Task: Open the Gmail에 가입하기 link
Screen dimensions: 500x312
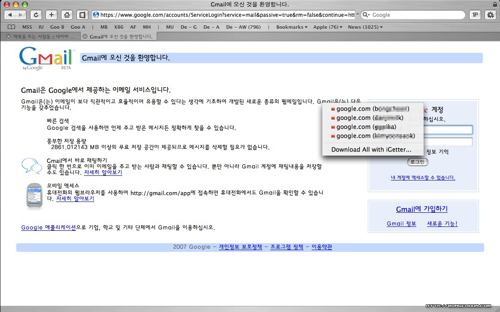Action: [x=421, y=209]
